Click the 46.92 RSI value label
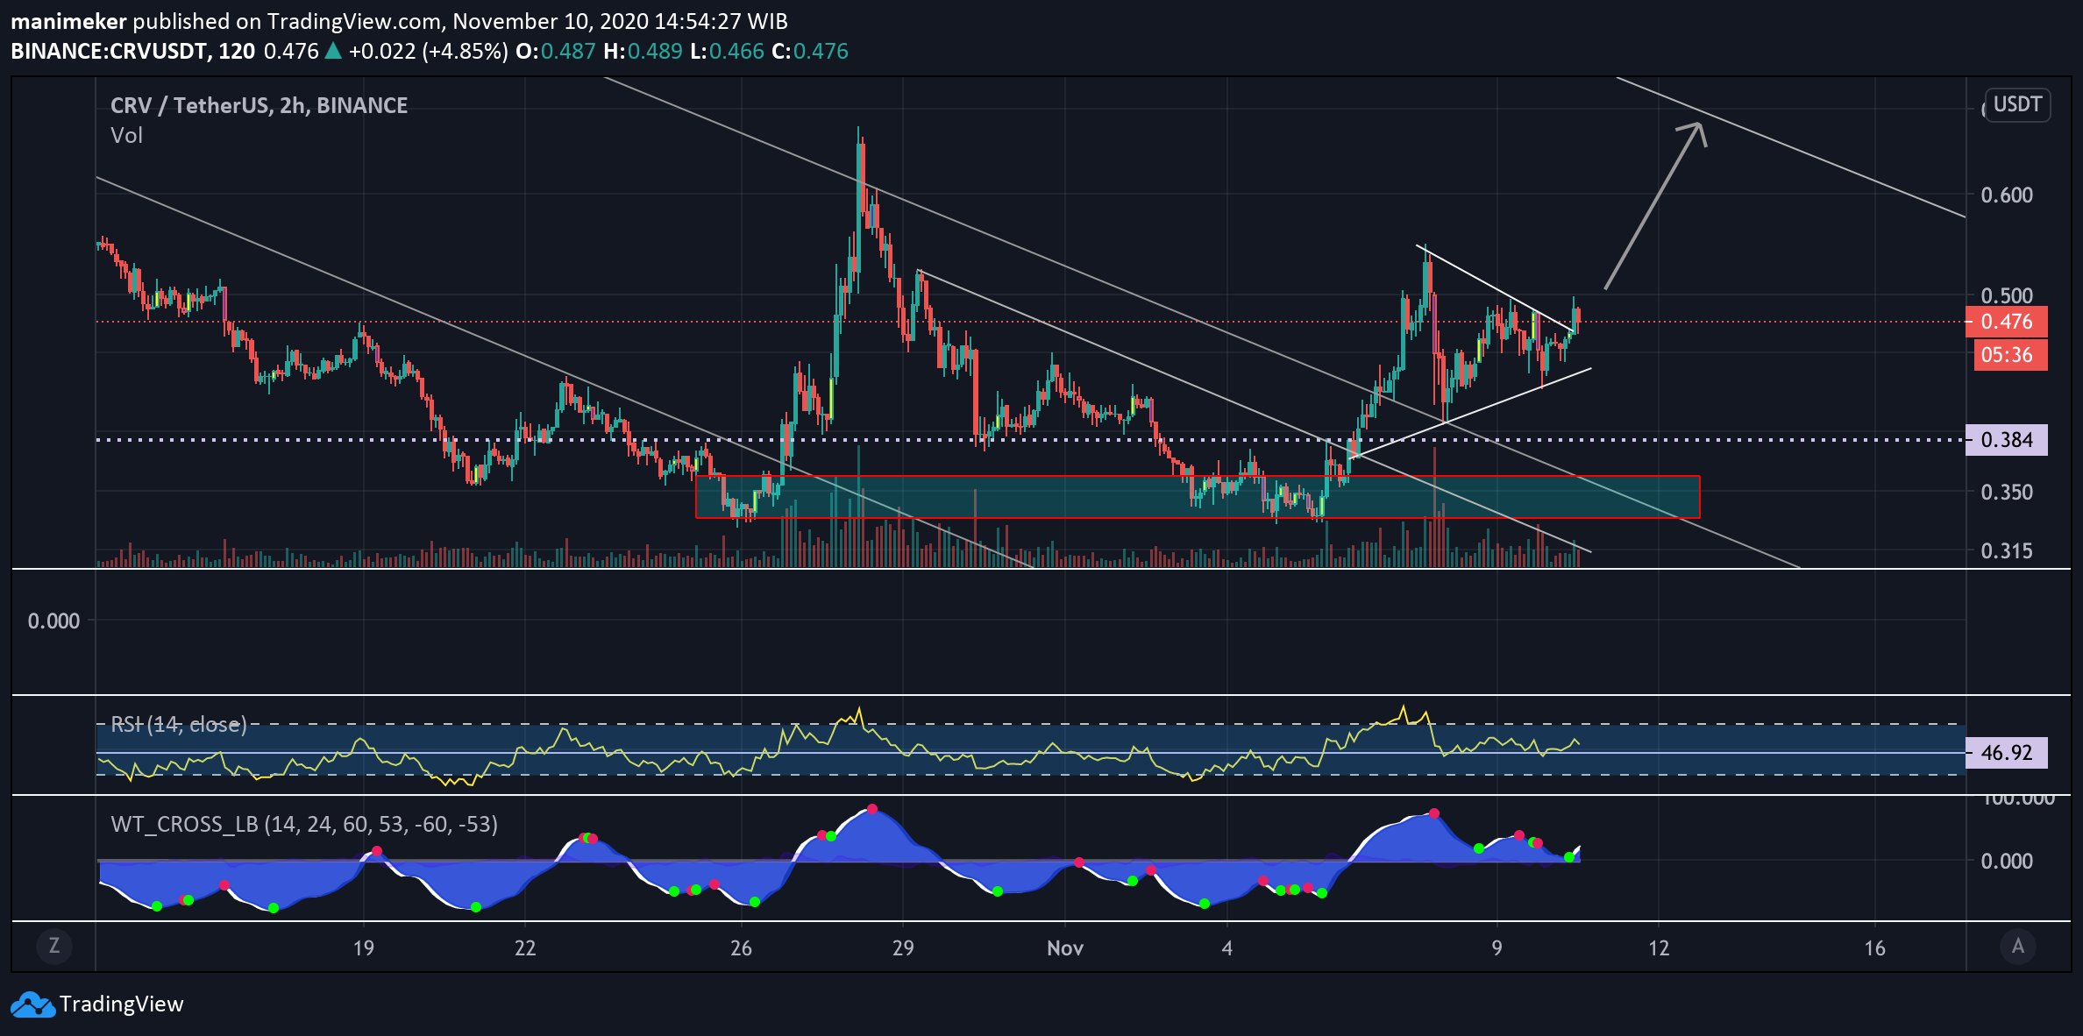Screen dimensions: 2083x1036 coord(2007,753)
